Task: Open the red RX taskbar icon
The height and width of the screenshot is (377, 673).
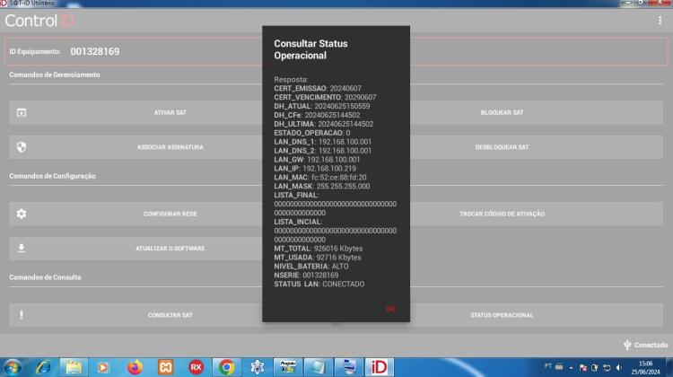Action: [x=196, y=367]
